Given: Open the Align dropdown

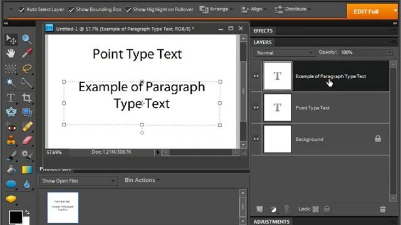Looking at the screenshot, I should coord(254,9).
